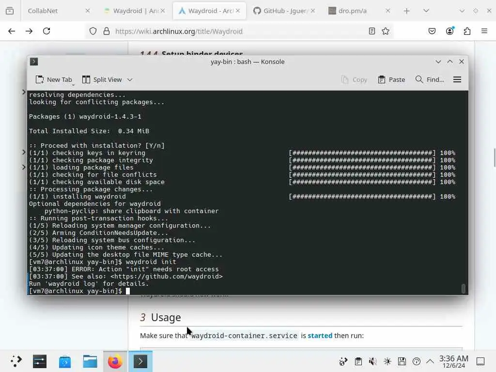Viewport: 496px width, 372px height.
Task: Click the Firefox page scrollbar thumb
Action: tap(495, 157)
